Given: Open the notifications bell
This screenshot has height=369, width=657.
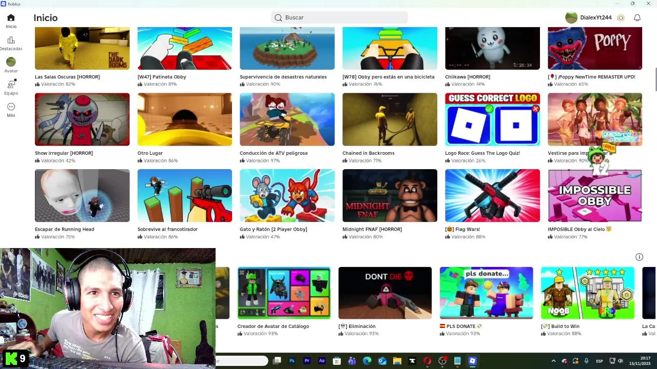Looking at the screenshot, I should (x=637, y=18).
